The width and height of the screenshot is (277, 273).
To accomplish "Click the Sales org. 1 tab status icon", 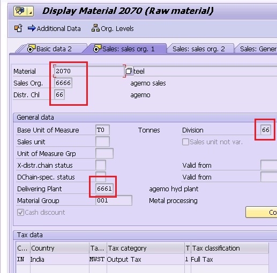I will pos(98,48).
